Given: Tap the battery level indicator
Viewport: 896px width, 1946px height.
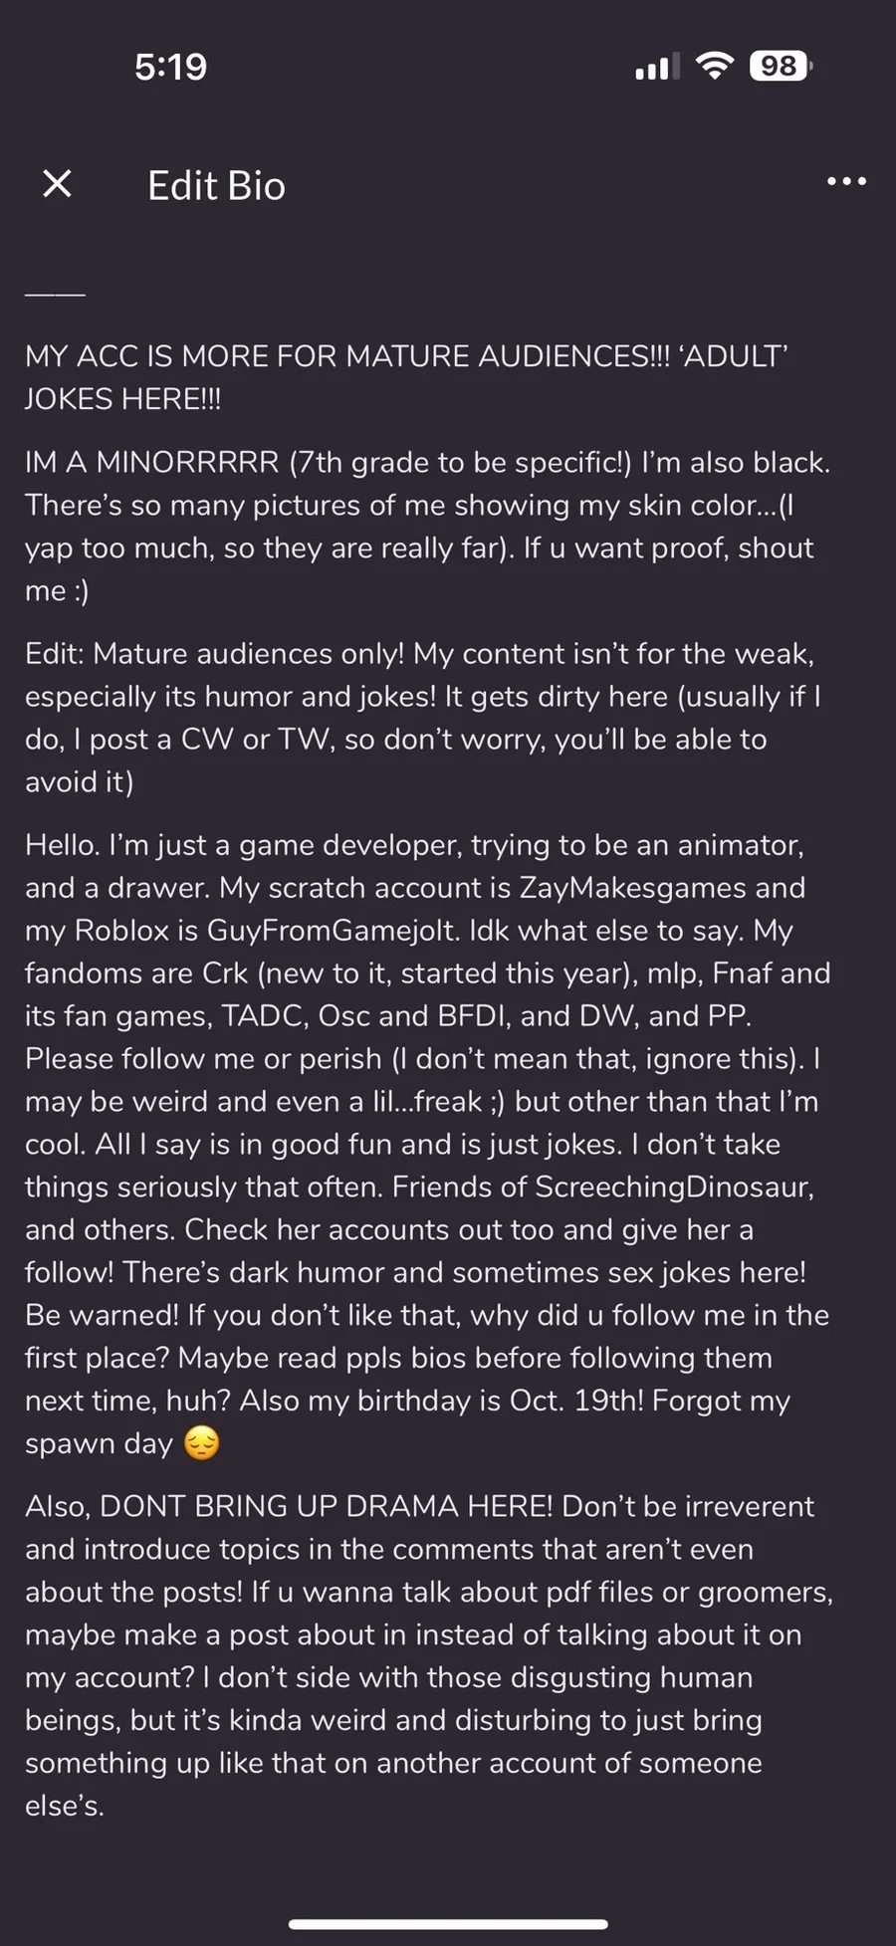Looking at the screenshot, I should [781, 67].
